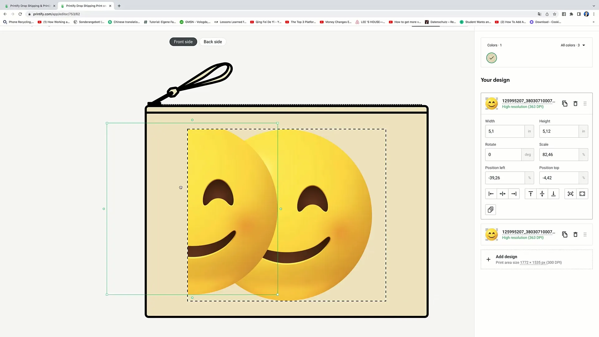Edit the Position top field
Image resolution: width=599 pixels, height=337 pixels.
559,178
